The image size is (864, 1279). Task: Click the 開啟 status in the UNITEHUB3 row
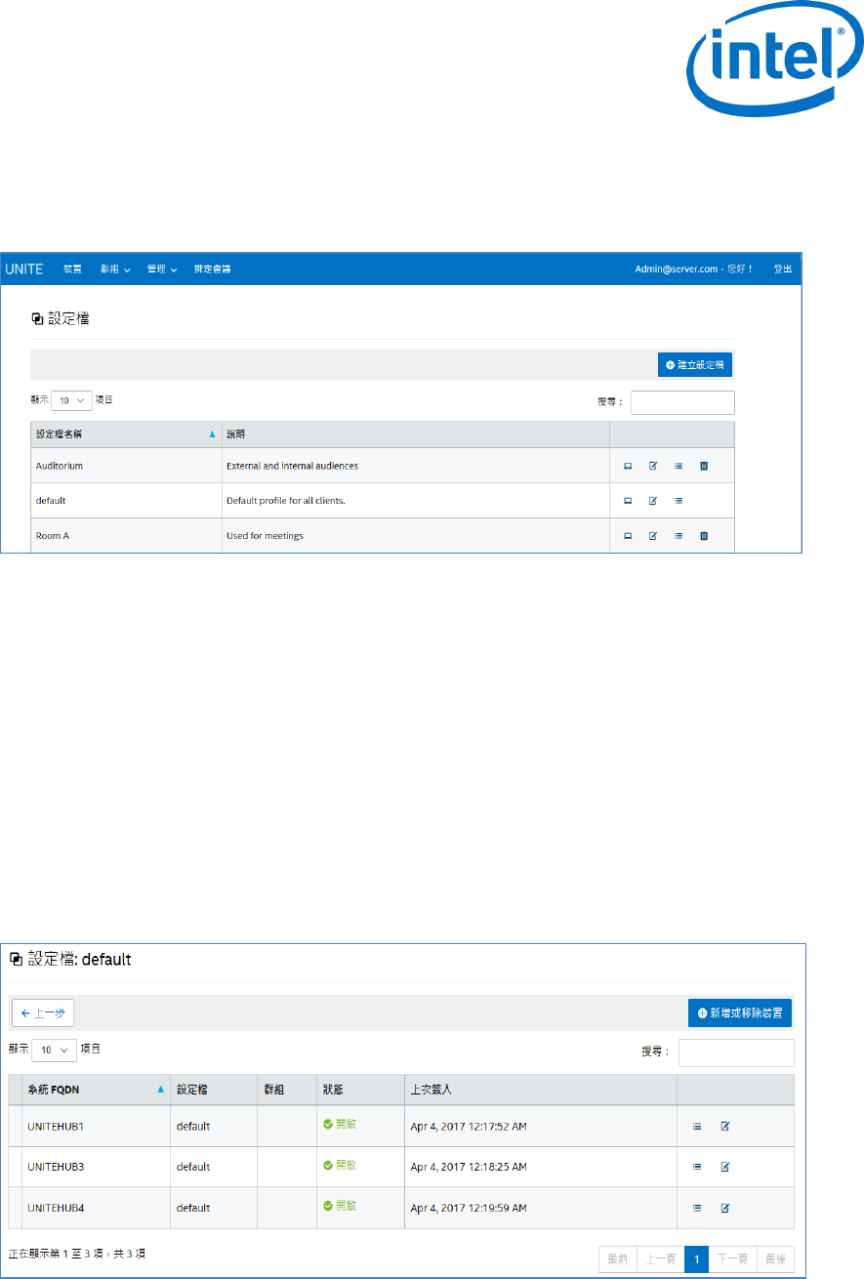click(340, 1165)
